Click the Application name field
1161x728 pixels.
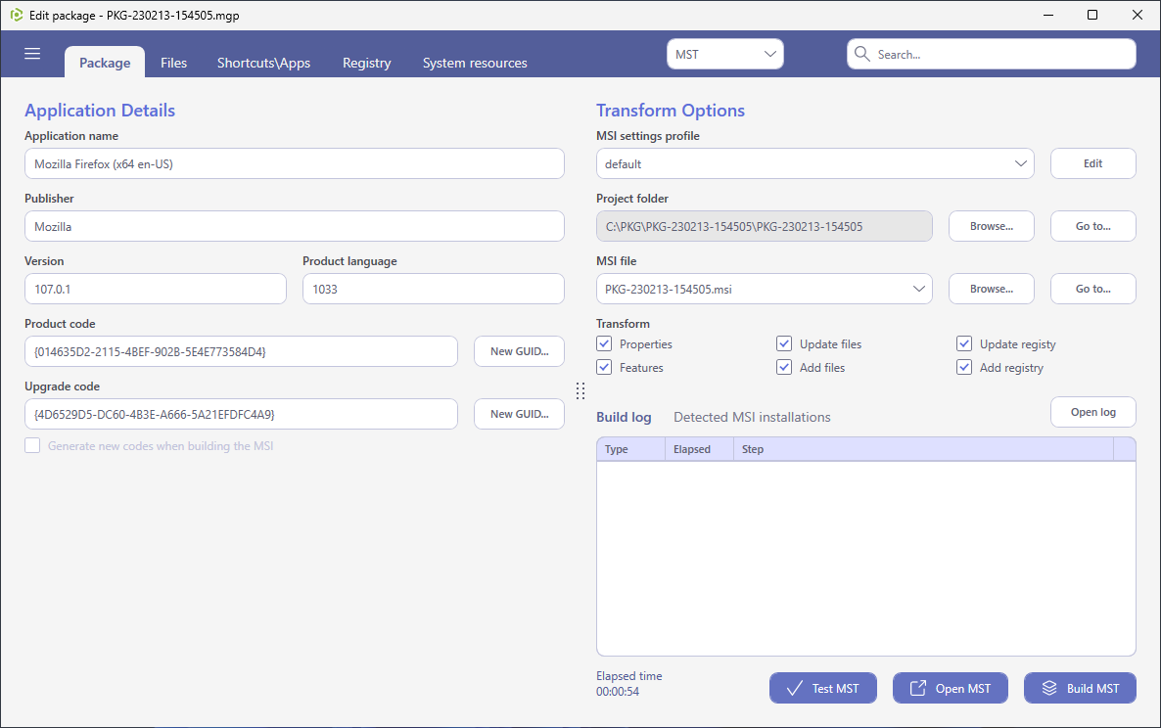click(x=295, y=163)
